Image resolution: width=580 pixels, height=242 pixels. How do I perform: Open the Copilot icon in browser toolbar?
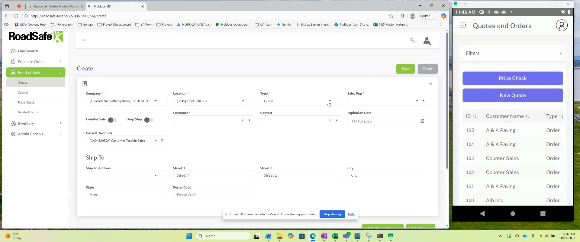[443, 16]
